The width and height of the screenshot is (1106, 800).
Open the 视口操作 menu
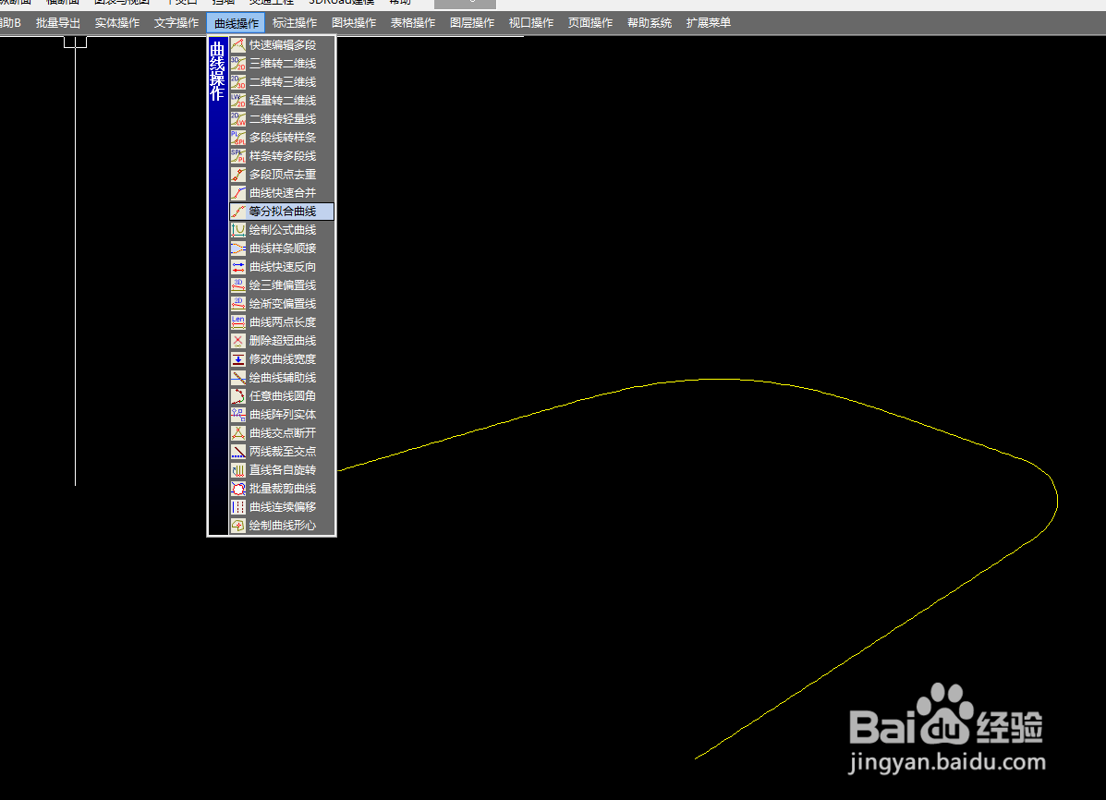click(531, 23)
